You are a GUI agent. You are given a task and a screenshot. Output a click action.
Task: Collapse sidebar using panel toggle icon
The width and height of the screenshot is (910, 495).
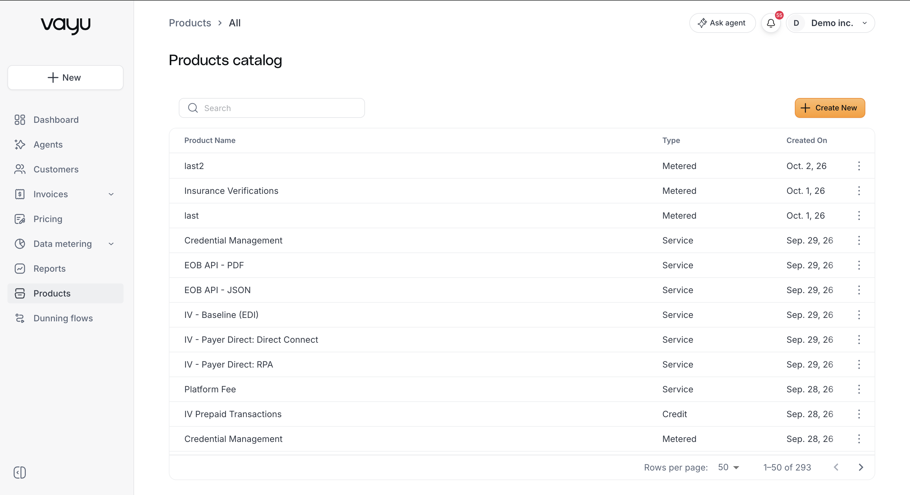click(20, 472)
